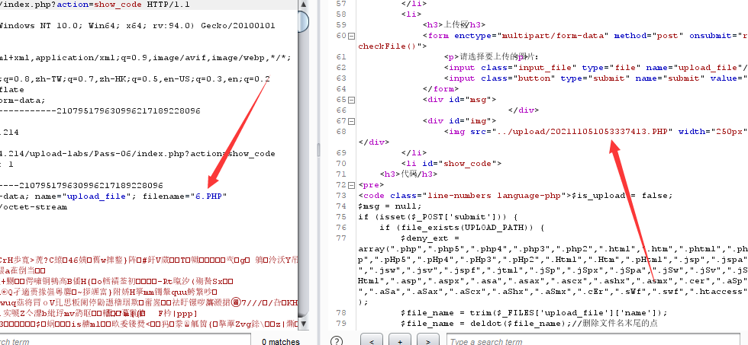Go to previous search match arrow

(372, 341)
